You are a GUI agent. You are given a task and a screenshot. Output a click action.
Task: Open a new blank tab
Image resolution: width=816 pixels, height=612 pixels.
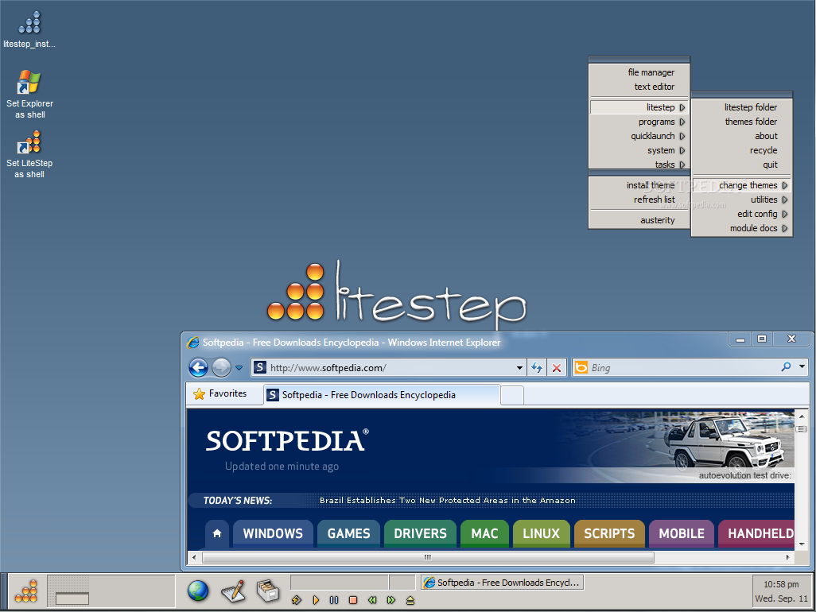pyautogui.click(x=512, y=395)
